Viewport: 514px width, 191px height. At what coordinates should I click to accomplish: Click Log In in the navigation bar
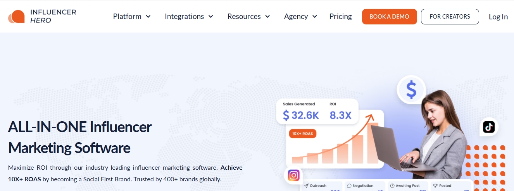[x=498, y=17]
